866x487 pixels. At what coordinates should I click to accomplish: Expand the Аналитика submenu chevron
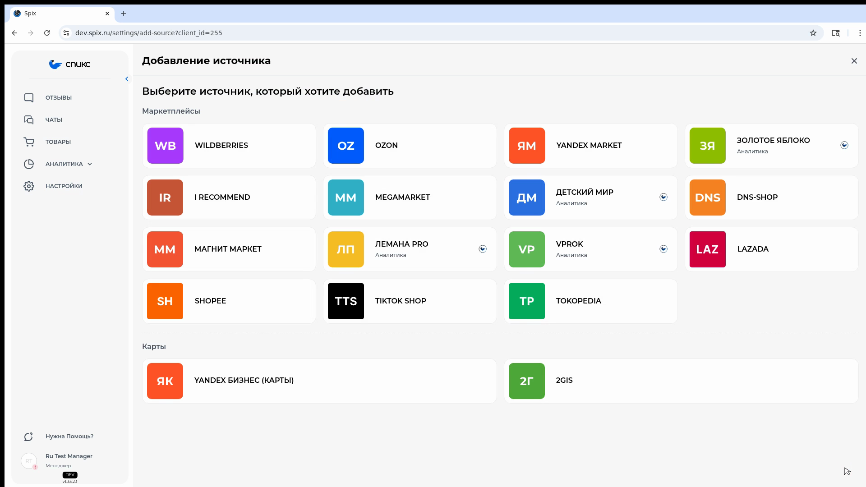pos(90,164)
